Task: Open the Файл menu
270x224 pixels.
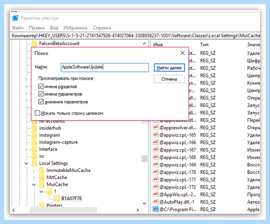Action: point(18,28)
